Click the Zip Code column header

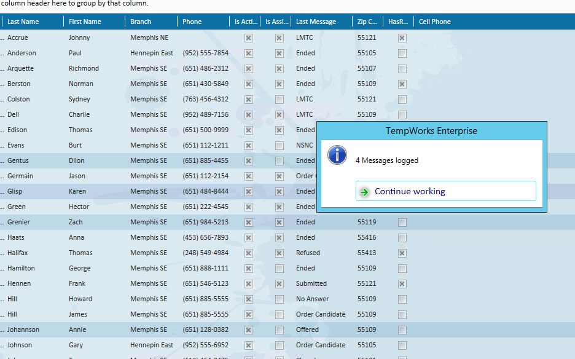(x=367, y=22)
